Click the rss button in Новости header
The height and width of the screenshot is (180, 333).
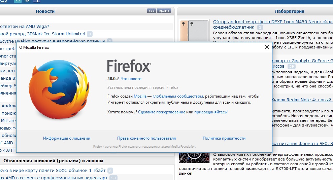[x=152, y=11]
